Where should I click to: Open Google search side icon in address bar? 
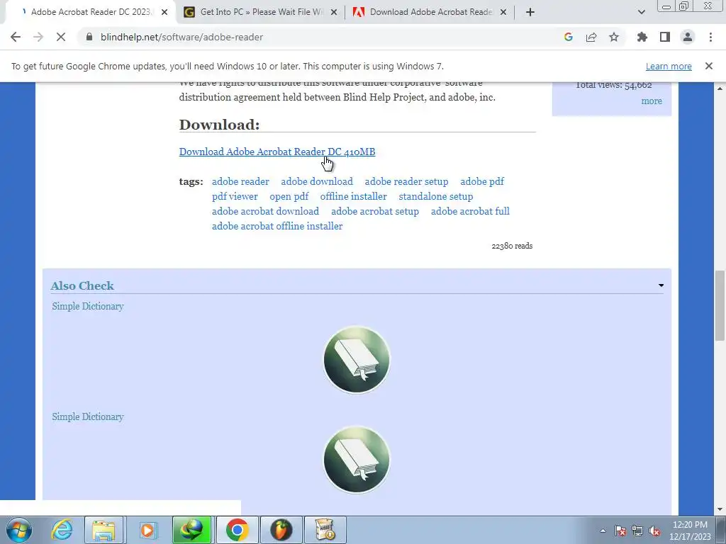569,37
